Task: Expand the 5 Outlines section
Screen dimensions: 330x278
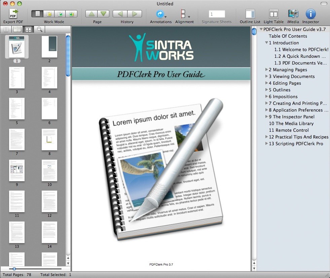Action: pos(266,90)
